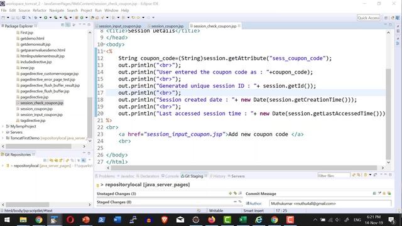Click ENG language indicator in system tray
The image size is (402, 226).
tap(357, 220)
